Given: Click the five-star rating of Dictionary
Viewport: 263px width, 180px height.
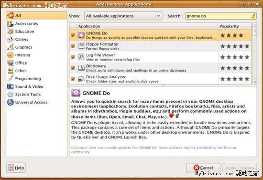Looking at the screenshot, I should [235, 68].
